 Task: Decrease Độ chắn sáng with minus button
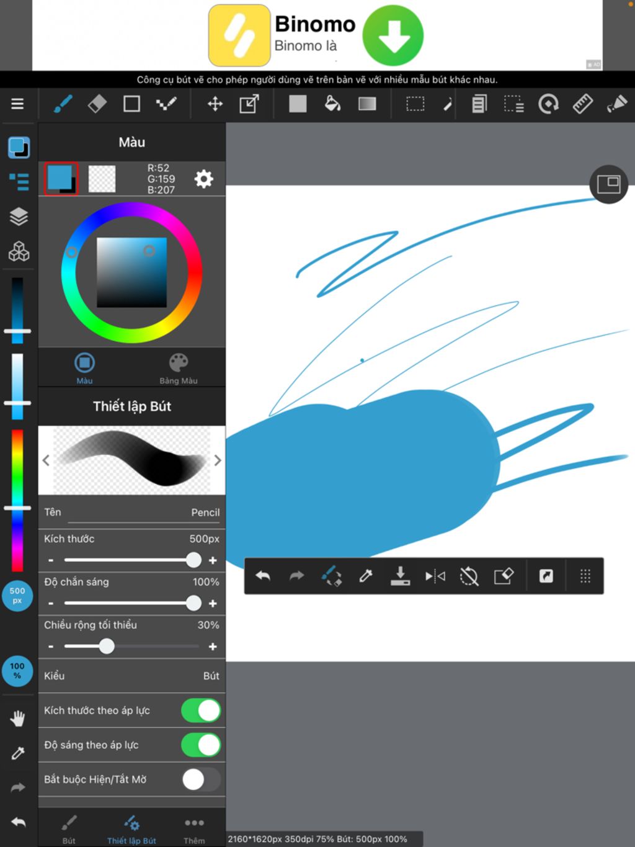(51, 603)
